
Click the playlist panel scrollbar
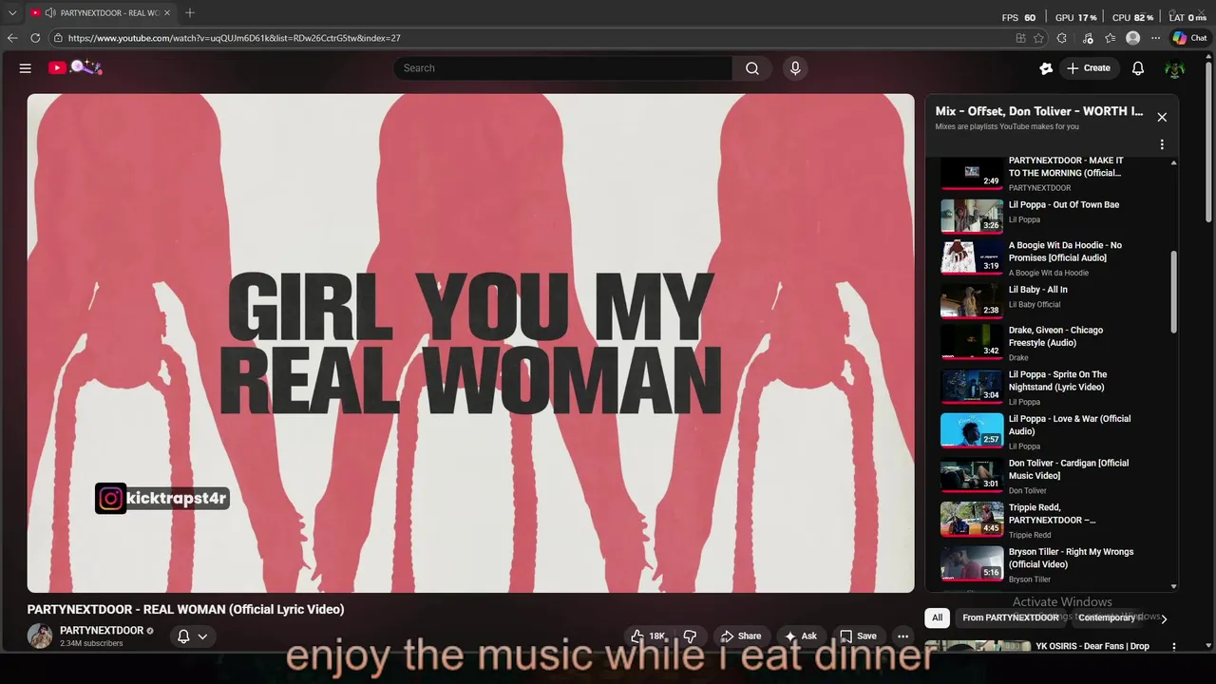point(1174,291)
